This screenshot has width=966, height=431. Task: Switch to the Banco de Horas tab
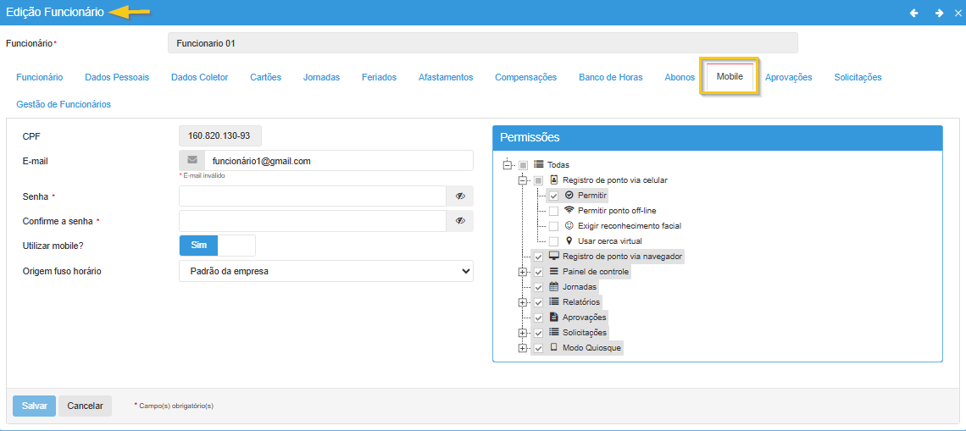(x=610, y=77)
